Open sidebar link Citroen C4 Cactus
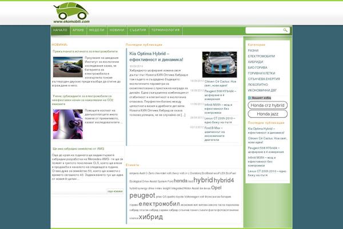This screenshot has height=229, width=343. [268, 140]
